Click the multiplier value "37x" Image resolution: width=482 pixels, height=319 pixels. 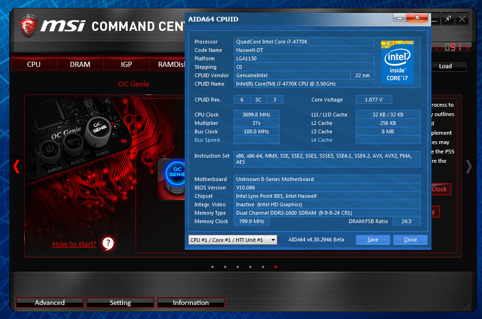pyautogui.click(x=256, y=123)
